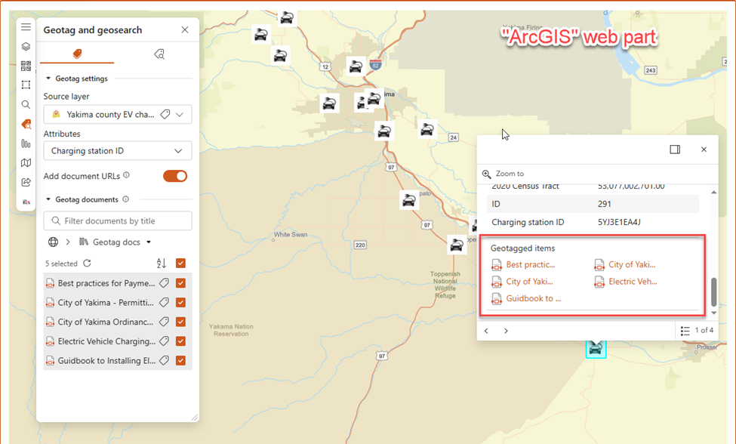Click the bottom small sidebar icon below share
The height and width of the screenshot is (444, 736).
26,202
